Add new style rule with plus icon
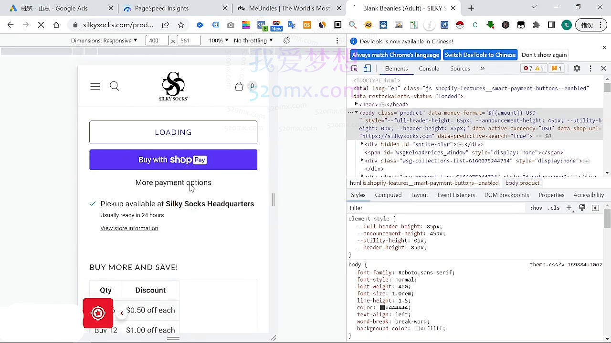The height and width of the screenshot is (343, 611). (569, 208)
